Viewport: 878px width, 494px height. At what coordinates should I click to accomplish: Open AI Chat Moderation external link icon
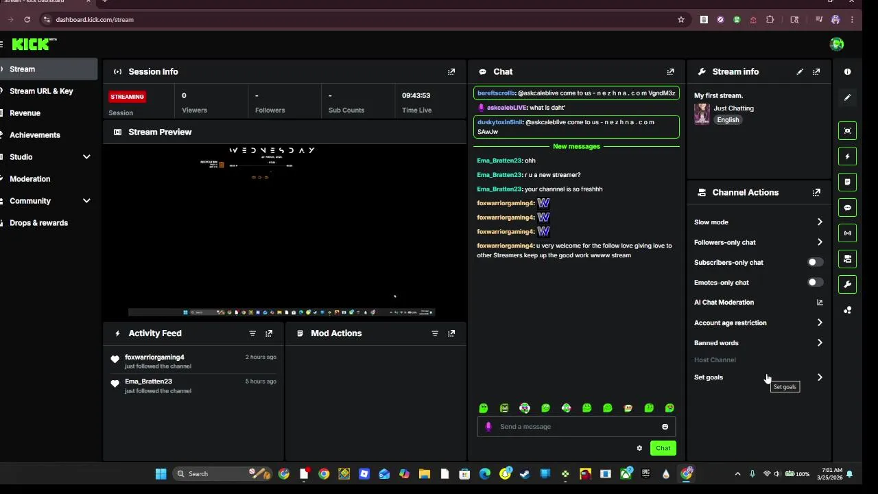click(820, 302)
